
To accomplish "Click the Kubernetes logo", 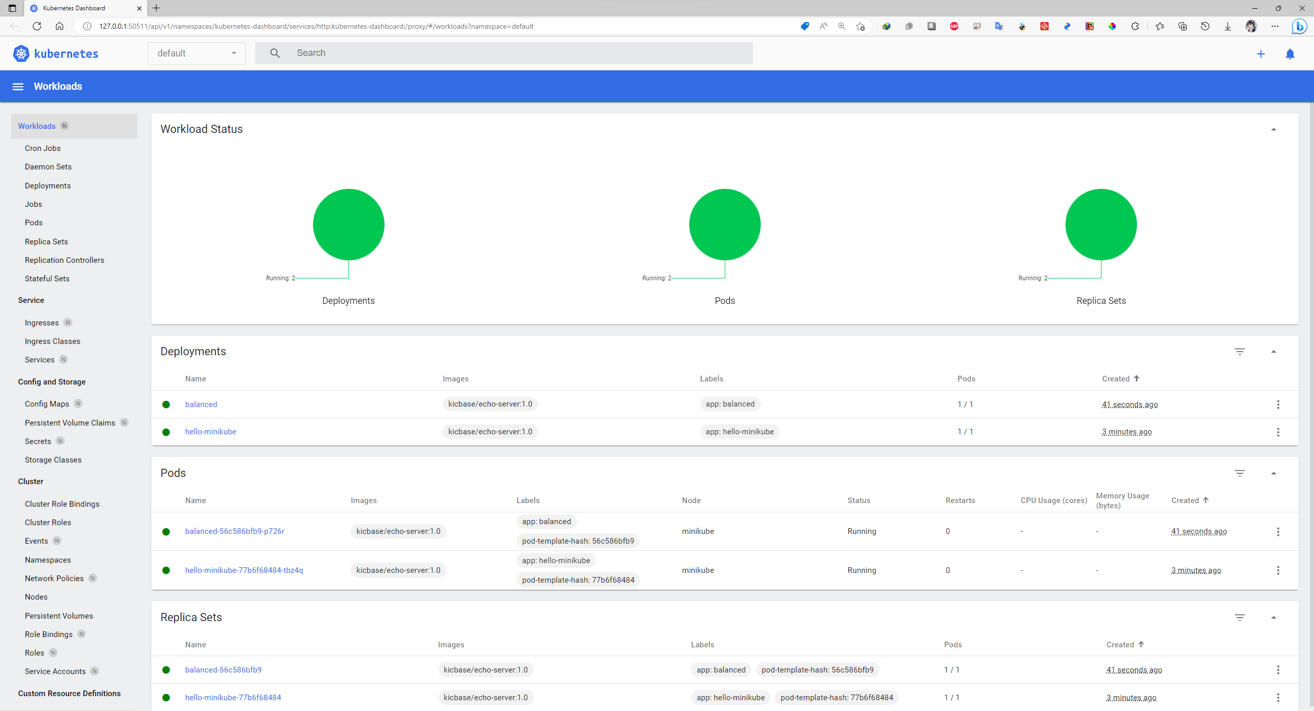I will point(21,53).
